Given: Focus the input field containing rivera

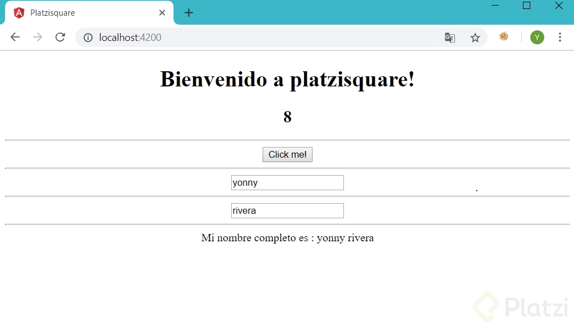Looking at the screenshot, I should tap(287, 211).
